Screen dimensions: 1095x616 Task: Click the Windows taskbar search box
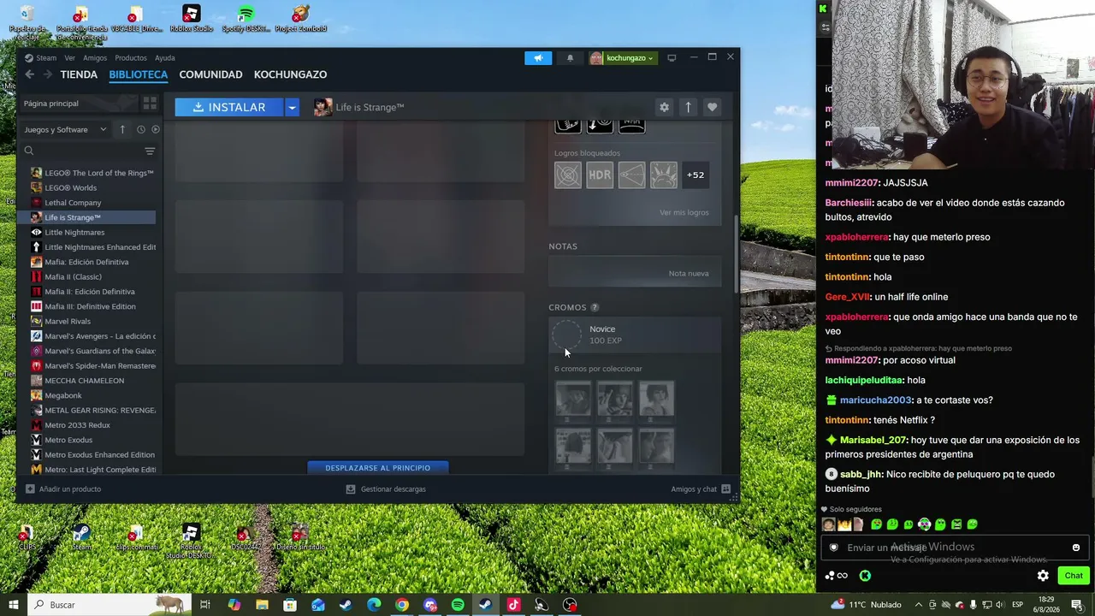pos(108,605)
